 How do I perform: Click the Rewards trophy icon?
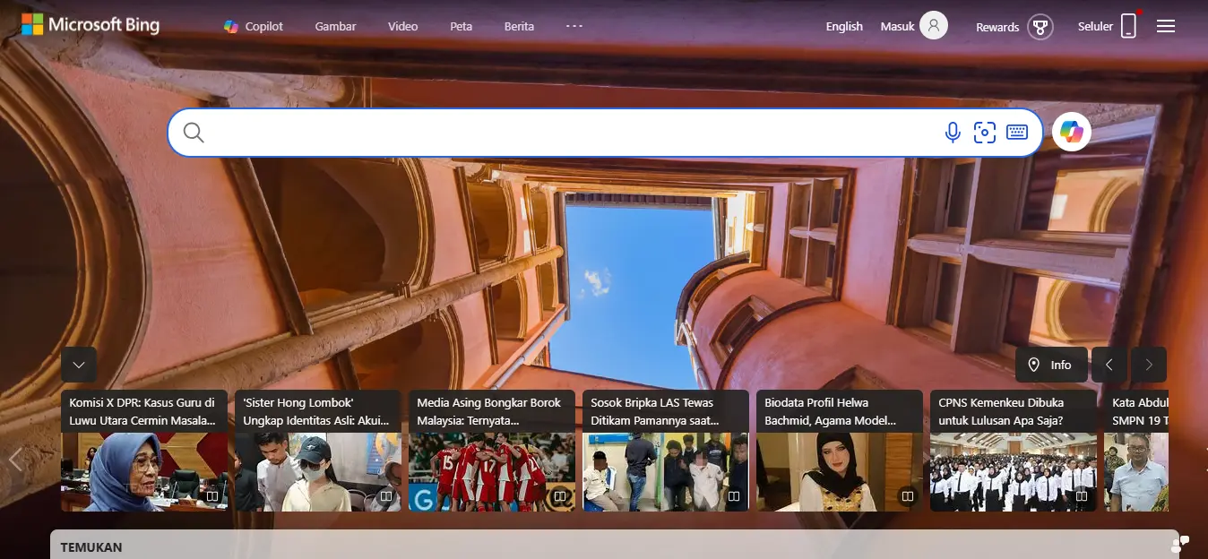tap(1040, 26)
